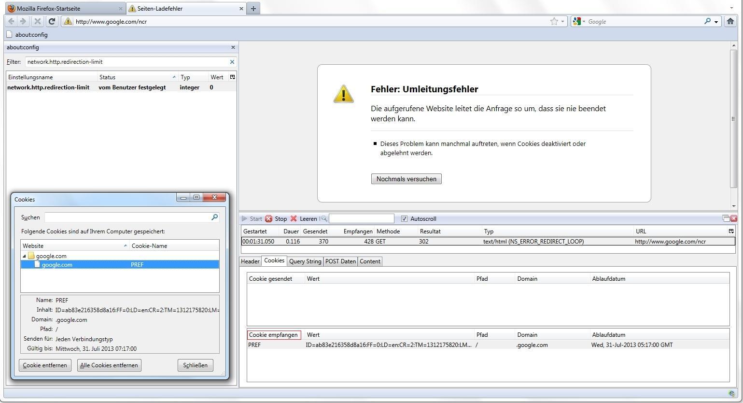List all tabs dropdown arrow
Screen dimensions: 743x403
point(731,8)
